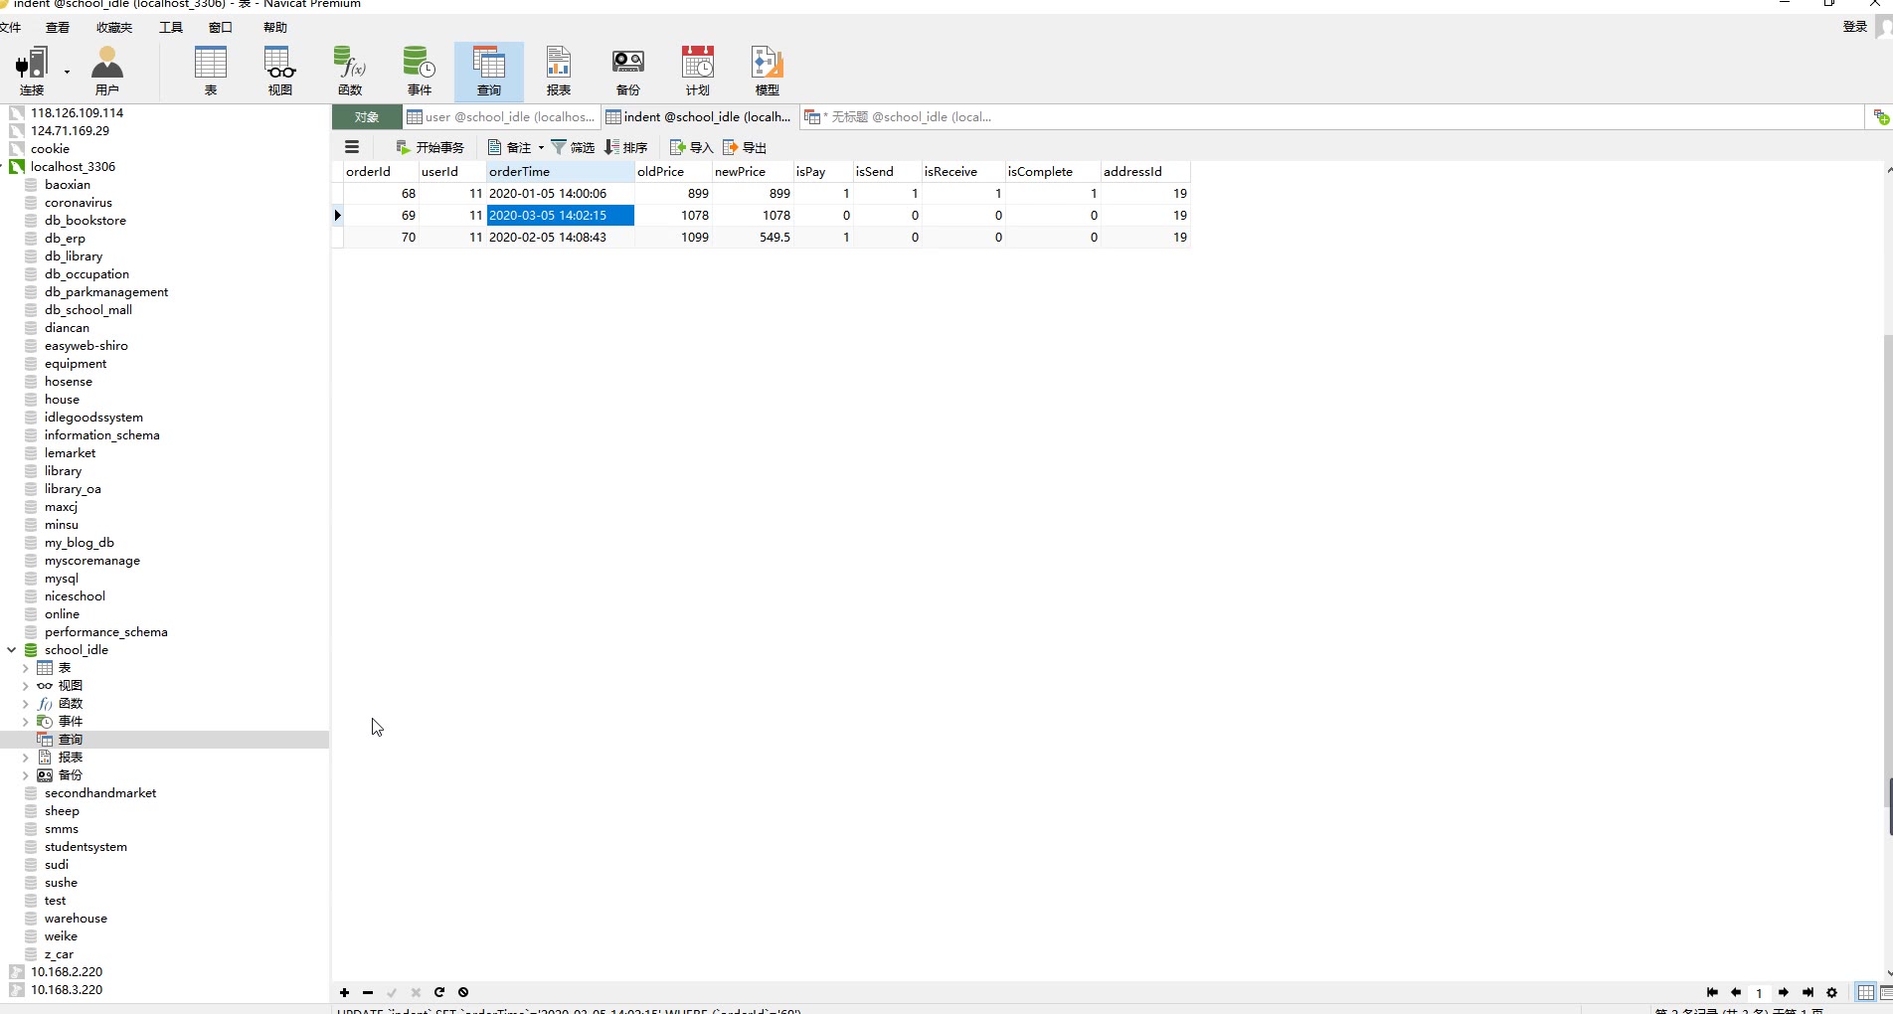Image resolution: width=1893 pixels, height=1014 pixels.
Task: Go to next page of records
Action: pos(1784,992)
